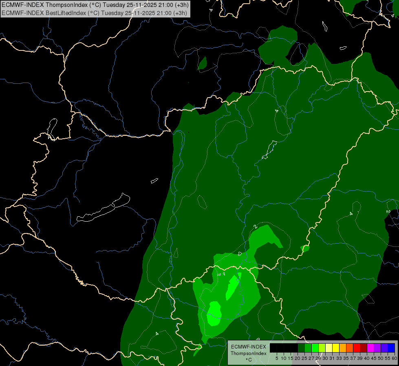Viewport: 399px width, 366px height.
Task: Select the purple 45–50 legend swatch
Action: [x=377, y=348]
